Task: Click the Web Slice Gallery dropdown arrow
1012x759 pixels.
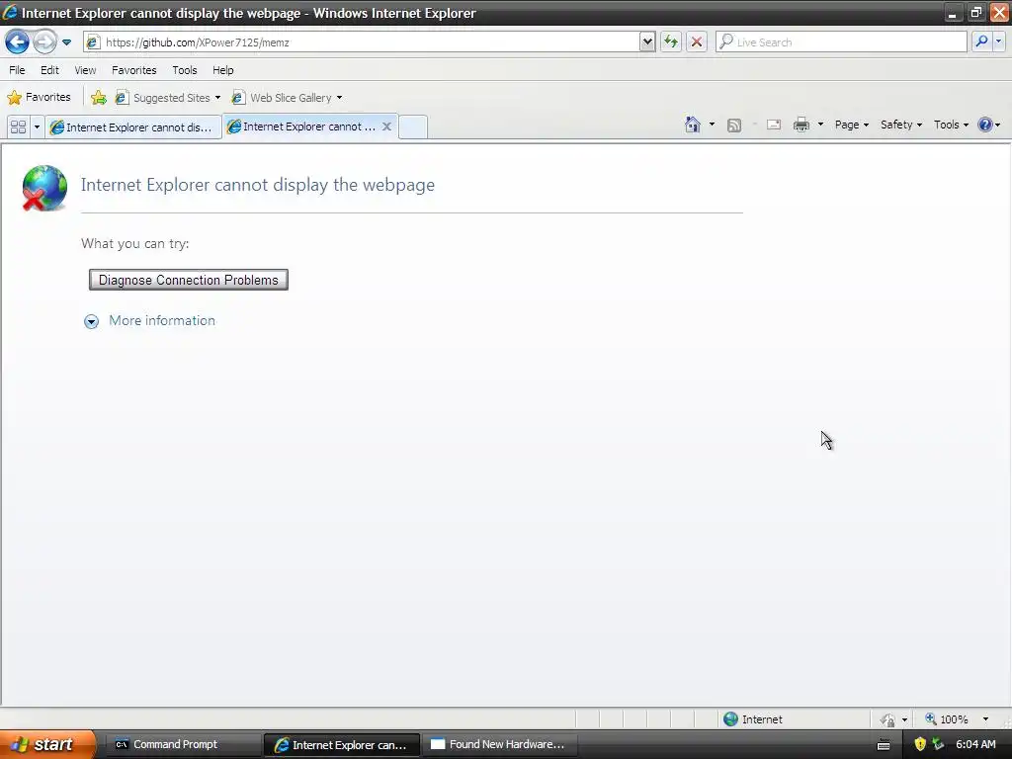Action: pos(339,98)
